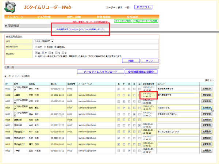Toggle the な checkbox in row 0007

point(139,125)
